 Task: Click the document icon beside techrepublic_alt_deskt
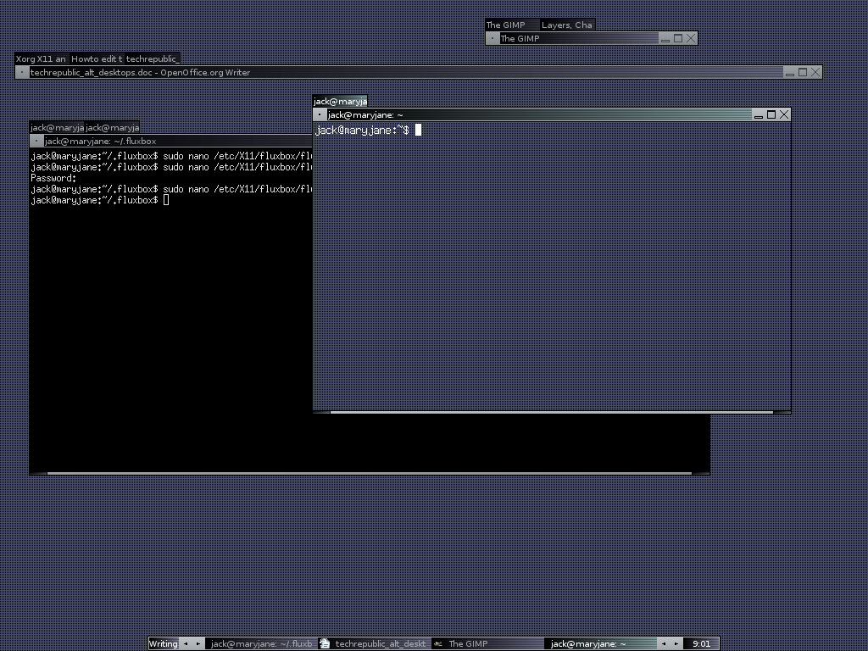point(325,644)
